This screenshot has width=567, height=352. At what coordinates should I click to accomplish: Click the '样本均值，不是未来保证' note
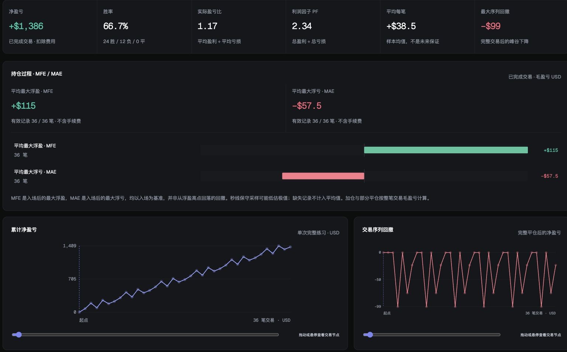click(413, 41)
